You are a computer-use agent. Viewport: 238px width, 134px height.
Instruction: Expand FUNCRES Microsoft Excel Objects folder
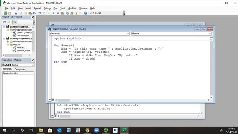(x=7, y=42)
